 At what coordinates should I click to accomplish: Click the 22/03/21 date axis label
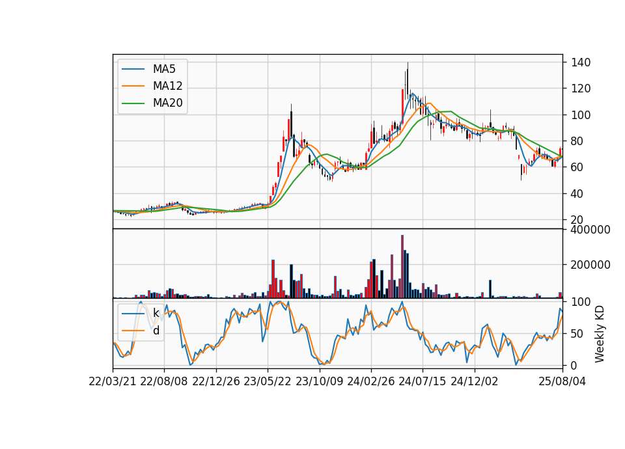point(113,381)
